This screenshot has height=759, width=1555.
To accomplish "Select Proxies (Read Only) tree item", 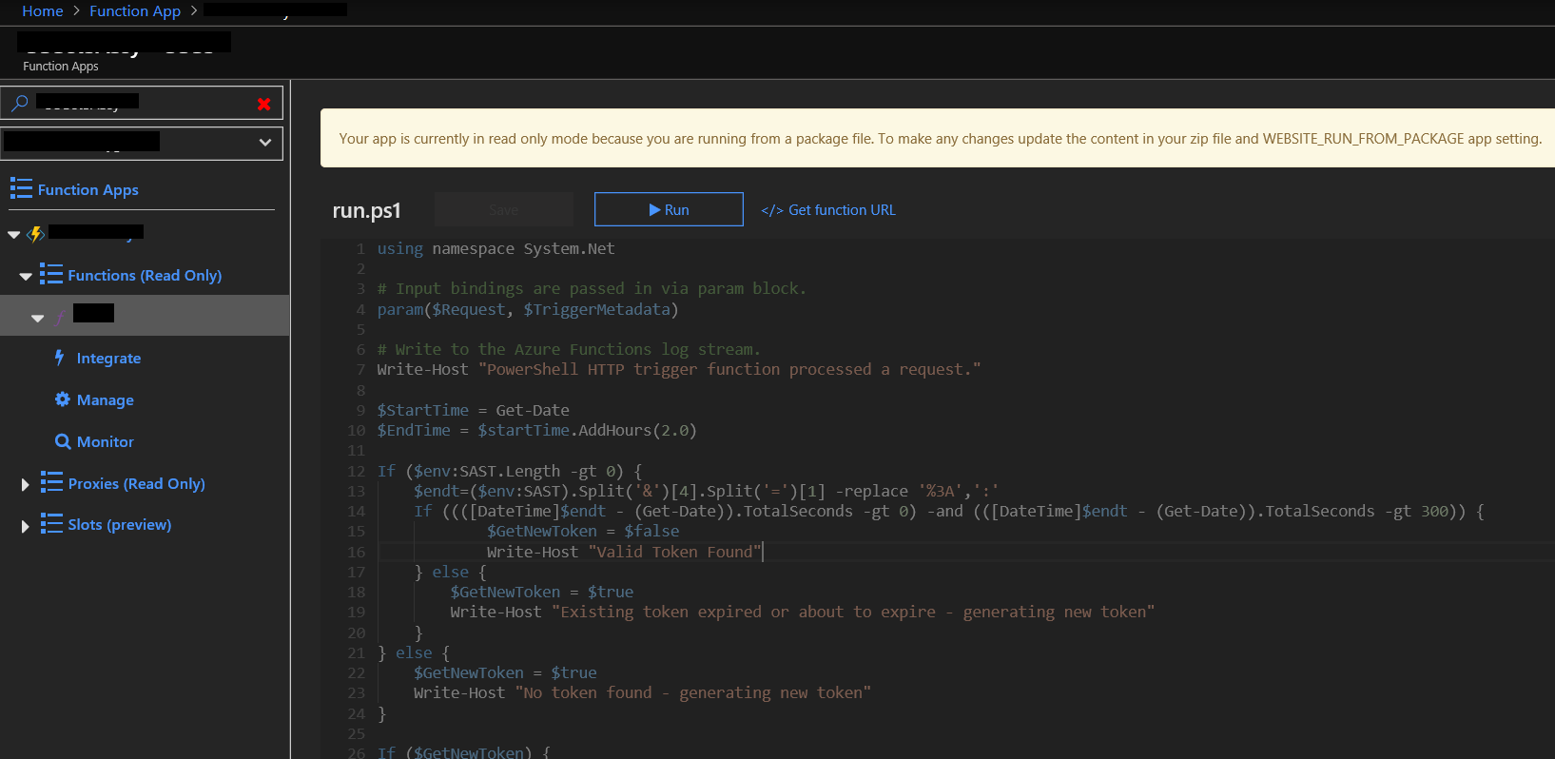I will click(x=136, y=484).
